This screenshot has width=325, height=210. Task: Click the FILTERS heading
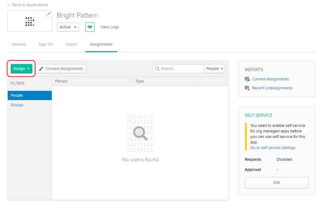[18, 83]
